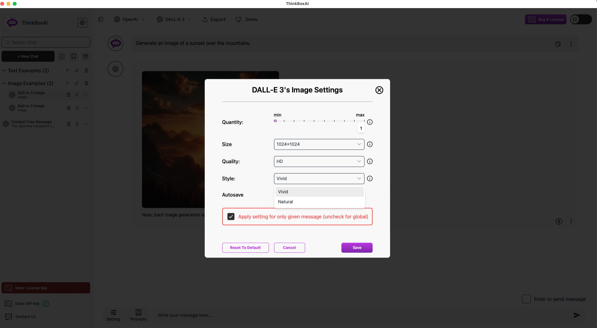Screen dimensions: 597x328
Task: Click the Cancel button
Action: [289, 248]
